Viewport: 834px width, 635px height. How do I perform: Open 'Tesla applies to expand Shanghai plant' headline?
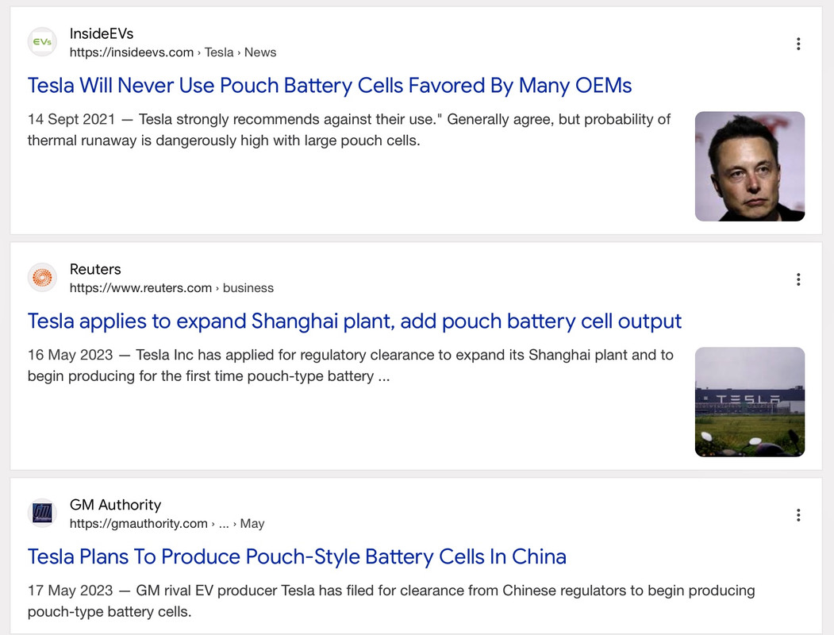click(354, 321)
